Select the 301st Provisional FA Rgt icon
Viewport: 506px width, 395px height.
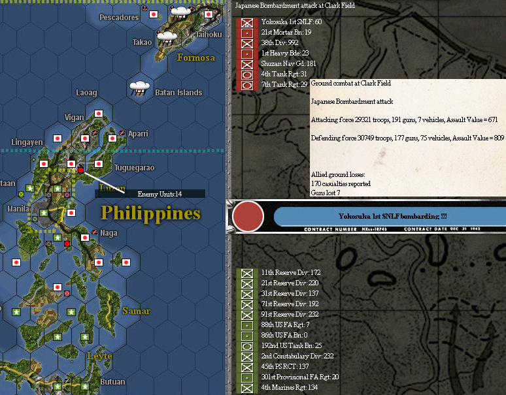tap(247, 377)
